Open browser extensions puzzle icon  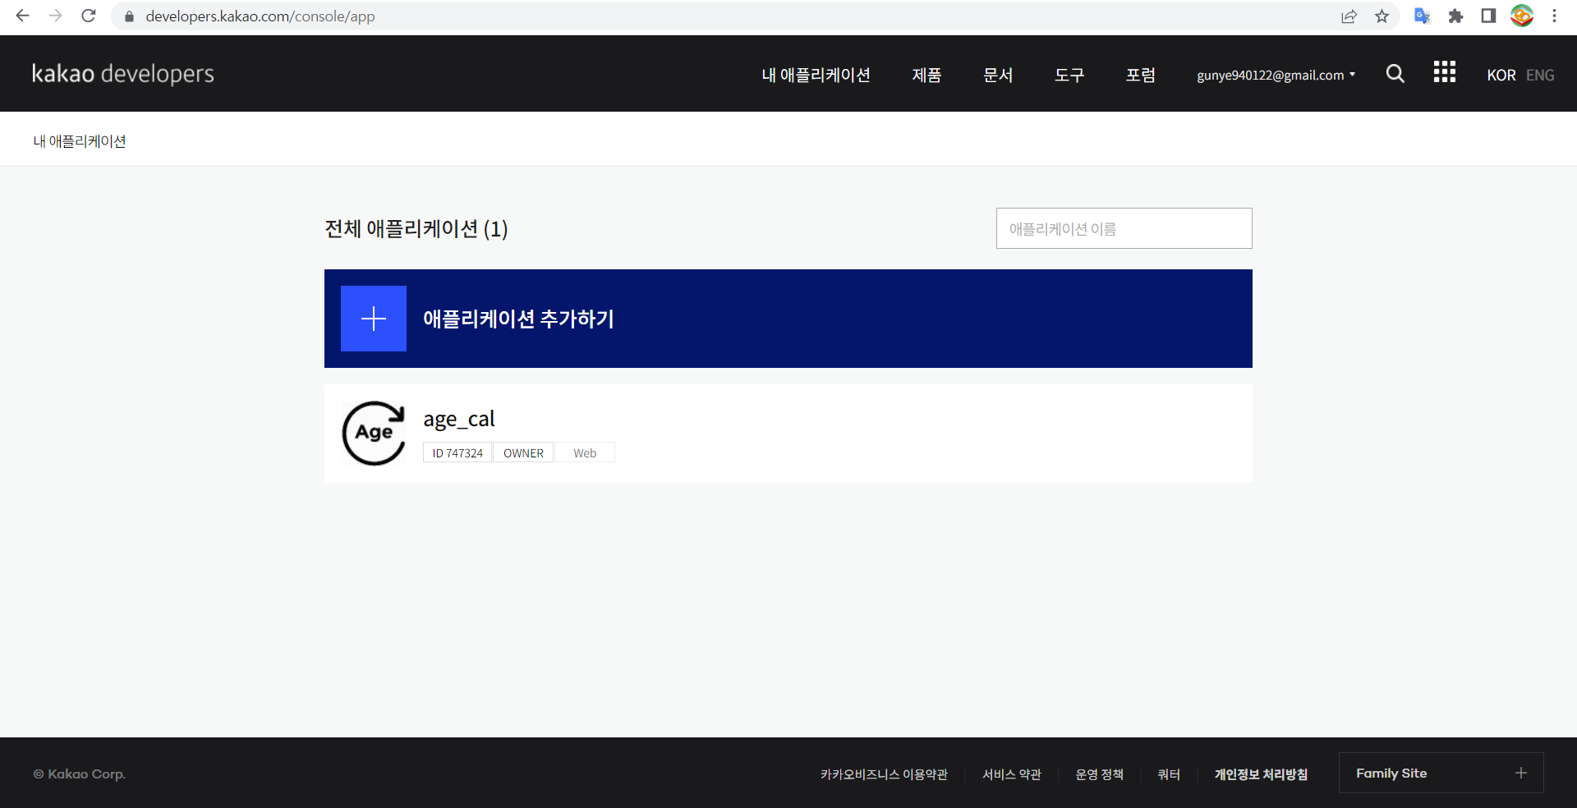coord(1455,16)
